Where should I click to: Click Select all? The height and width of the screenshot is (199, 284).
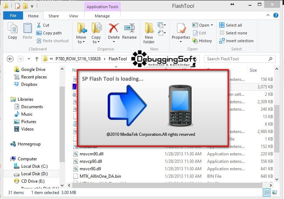(x=231, y=25)
